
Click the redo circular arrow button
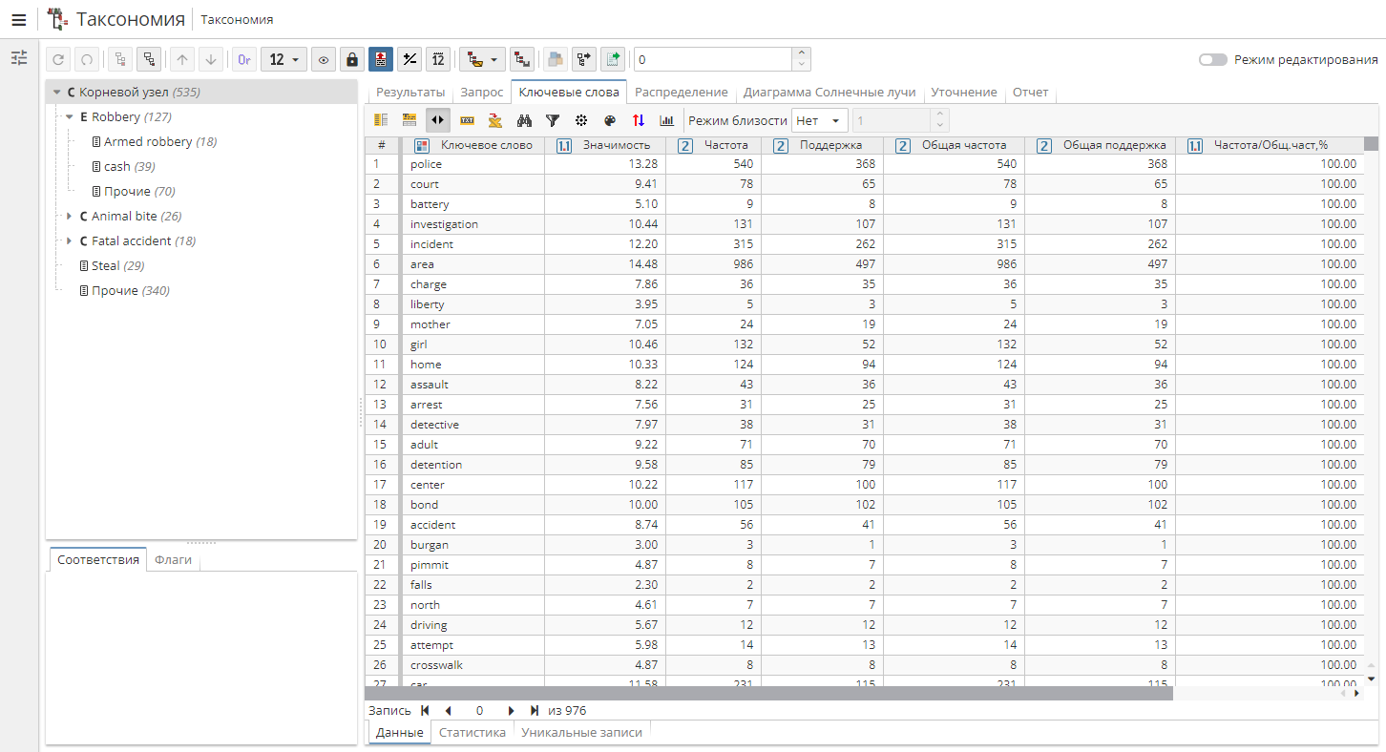pyautogui.click(x=86, y=59)
